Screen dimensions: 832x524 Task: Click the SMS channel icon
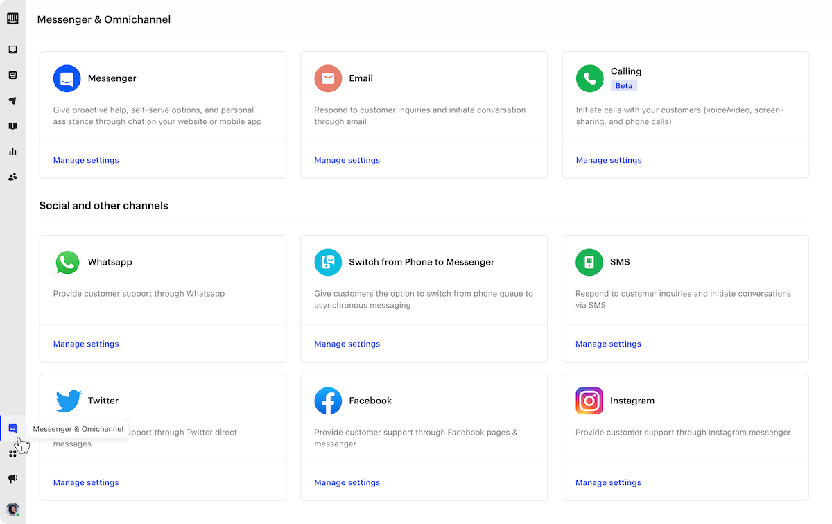pos(589,262)
